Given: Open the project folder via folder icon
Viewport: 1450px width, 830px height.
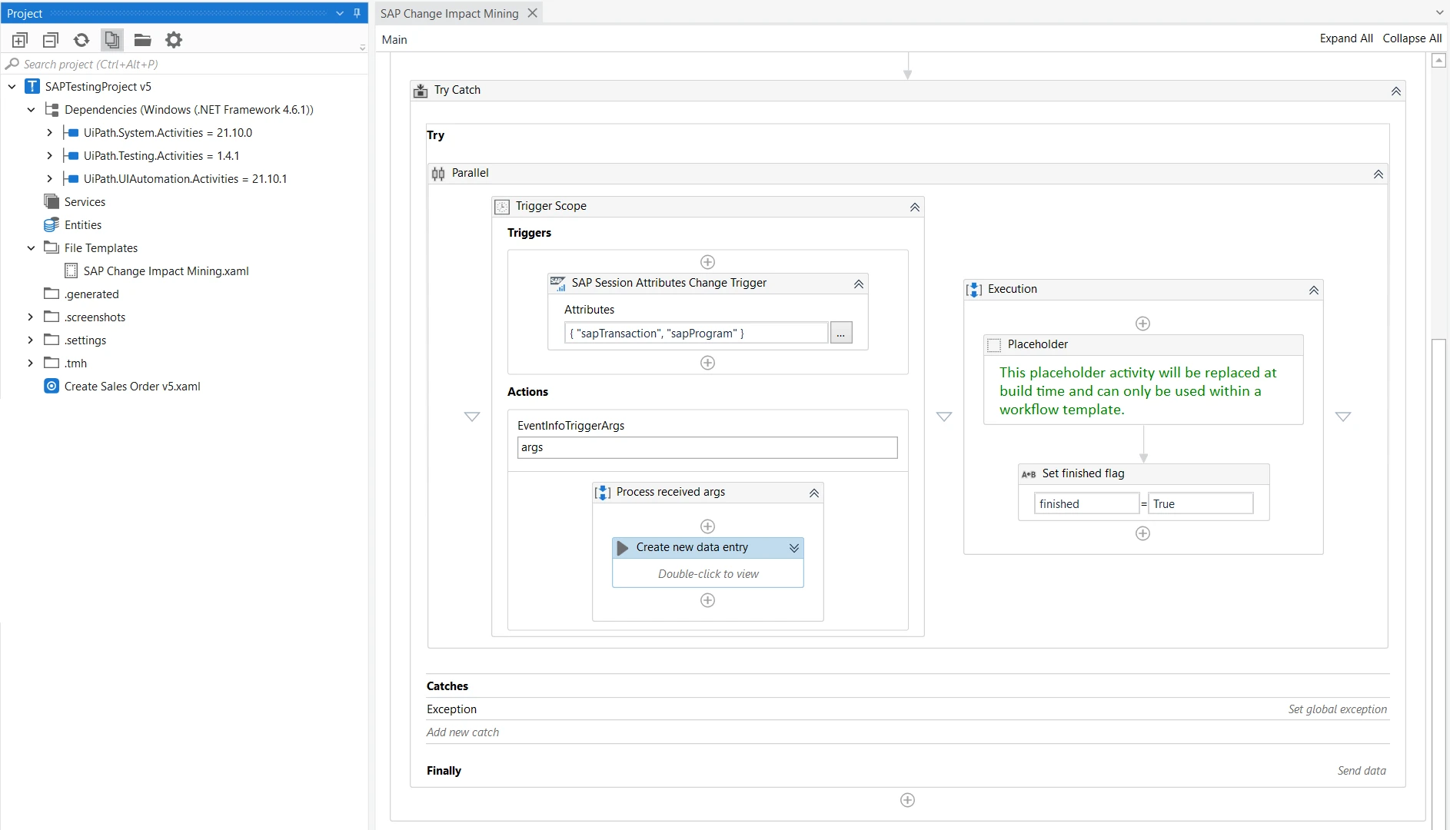Looking at the screenshot, I should pyautogui.click(x=143, y=40).
